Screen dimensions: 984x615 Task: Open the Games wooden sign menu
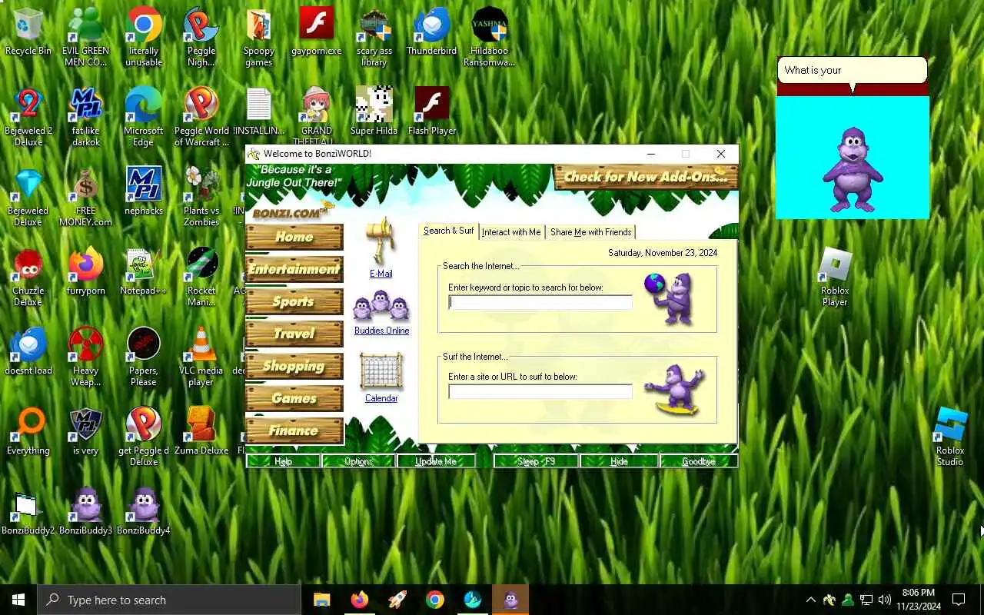click(x=294, y=398)
